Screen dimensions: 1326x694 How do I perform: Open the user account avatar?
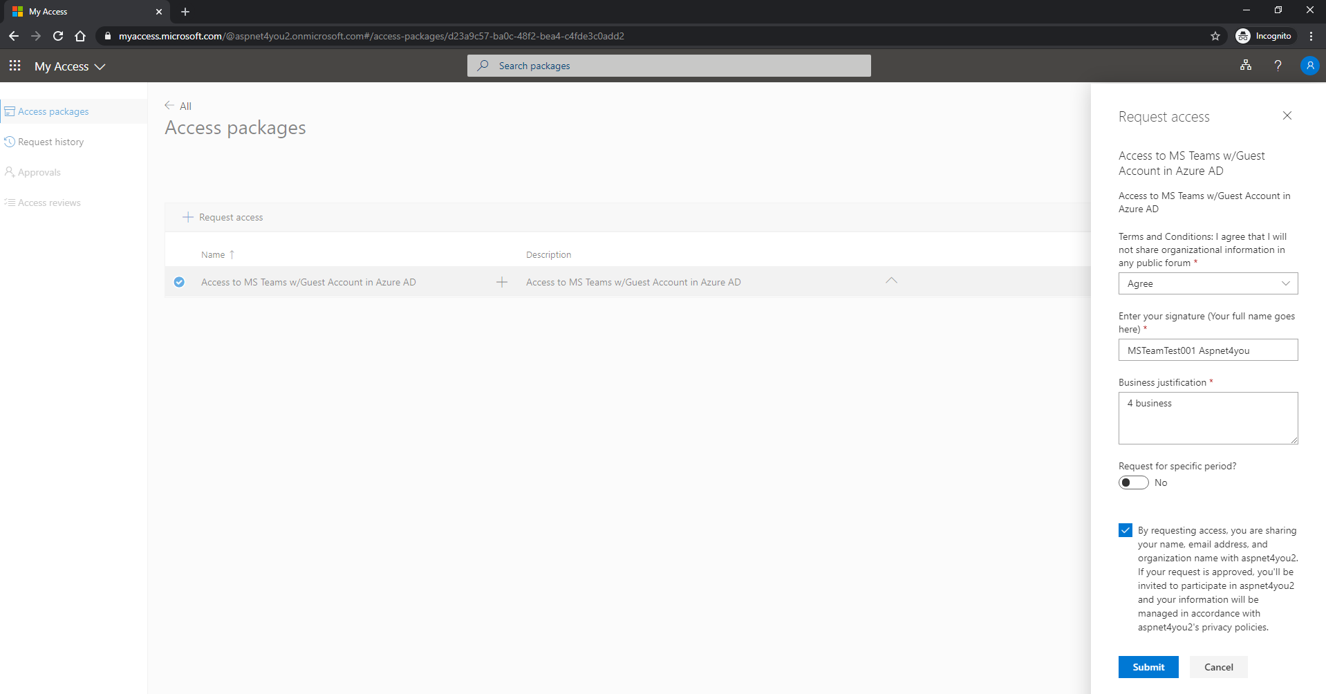[x=1309, y=66]
